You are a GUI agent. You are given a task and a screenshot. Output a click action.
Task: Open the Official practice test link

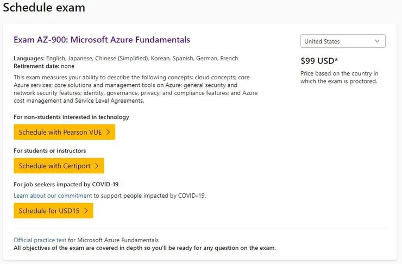(40, 240)
